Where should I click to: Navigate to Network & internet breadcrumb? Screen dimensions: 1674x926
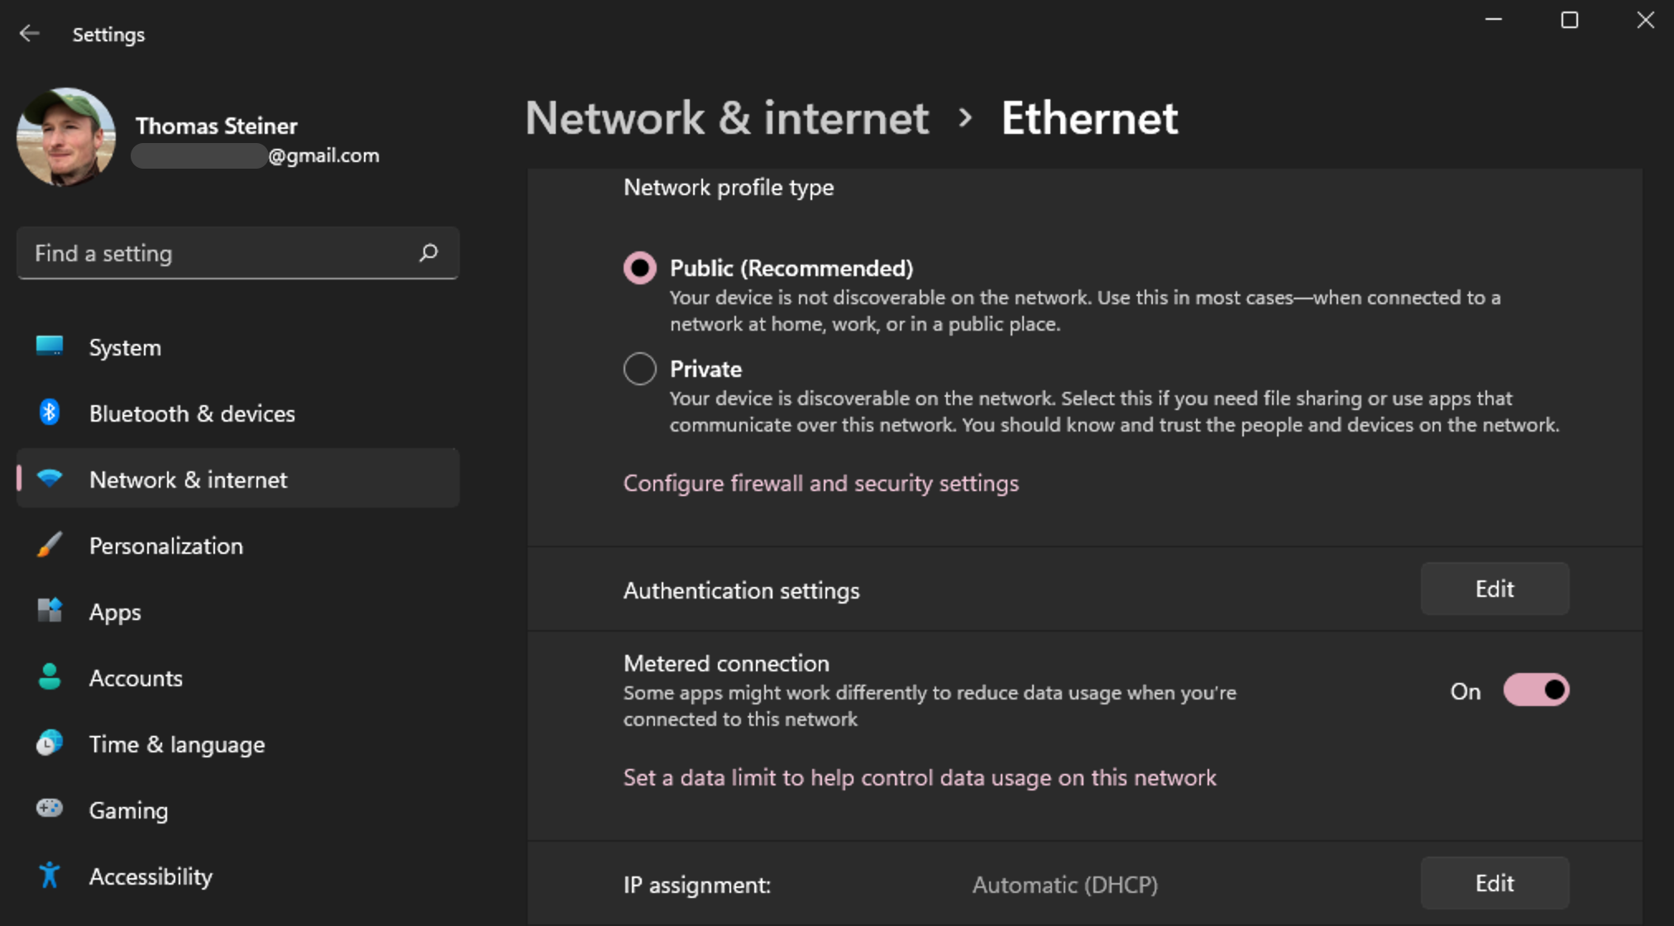pos(727,118)
